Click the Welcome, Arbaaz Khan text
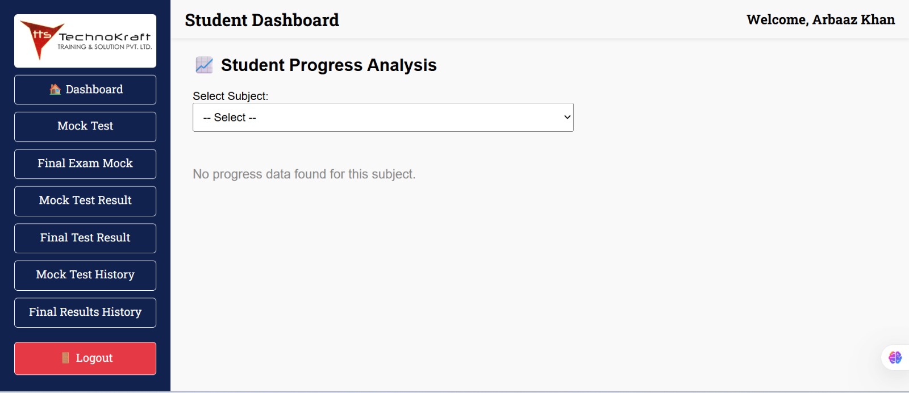 coord(820,19)
